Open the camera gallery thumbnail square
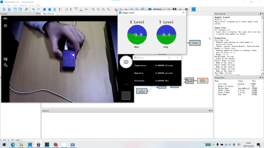264x148 pixels. pos(126,96)
